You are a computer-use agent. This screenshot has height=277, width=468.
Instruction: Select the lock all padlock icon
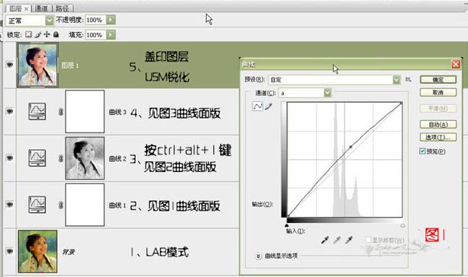tap(56, 34)
